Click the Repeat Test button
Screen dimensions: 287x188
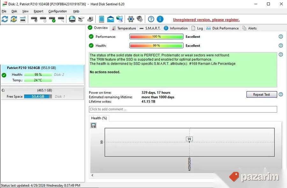click(x=261, y=94)
